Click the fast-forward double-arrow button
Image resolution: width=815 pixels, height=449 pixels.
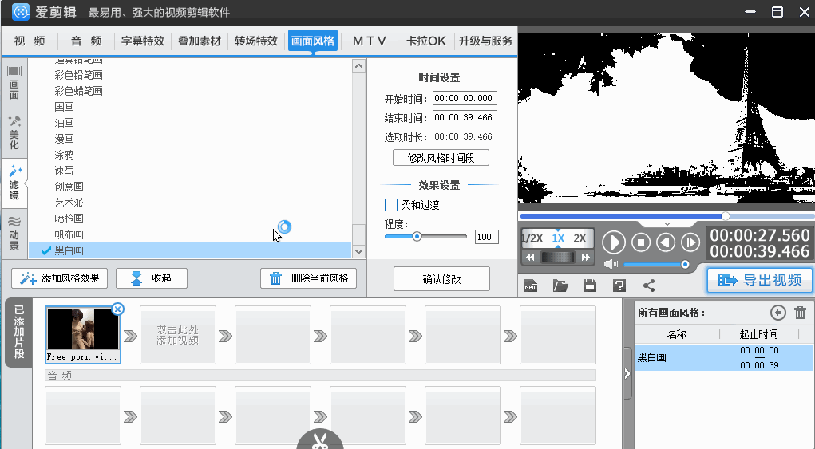coord(586,257)
